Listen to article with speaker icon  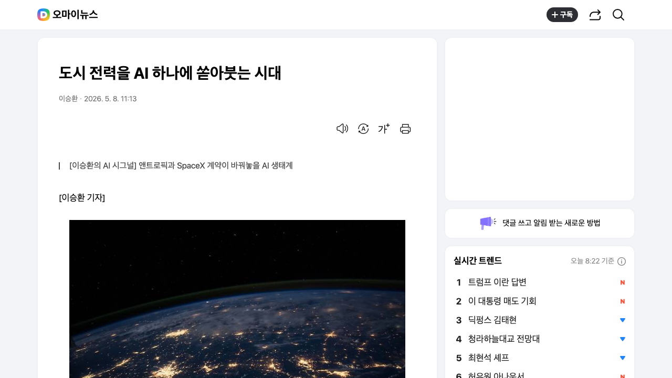click(342, 129)
